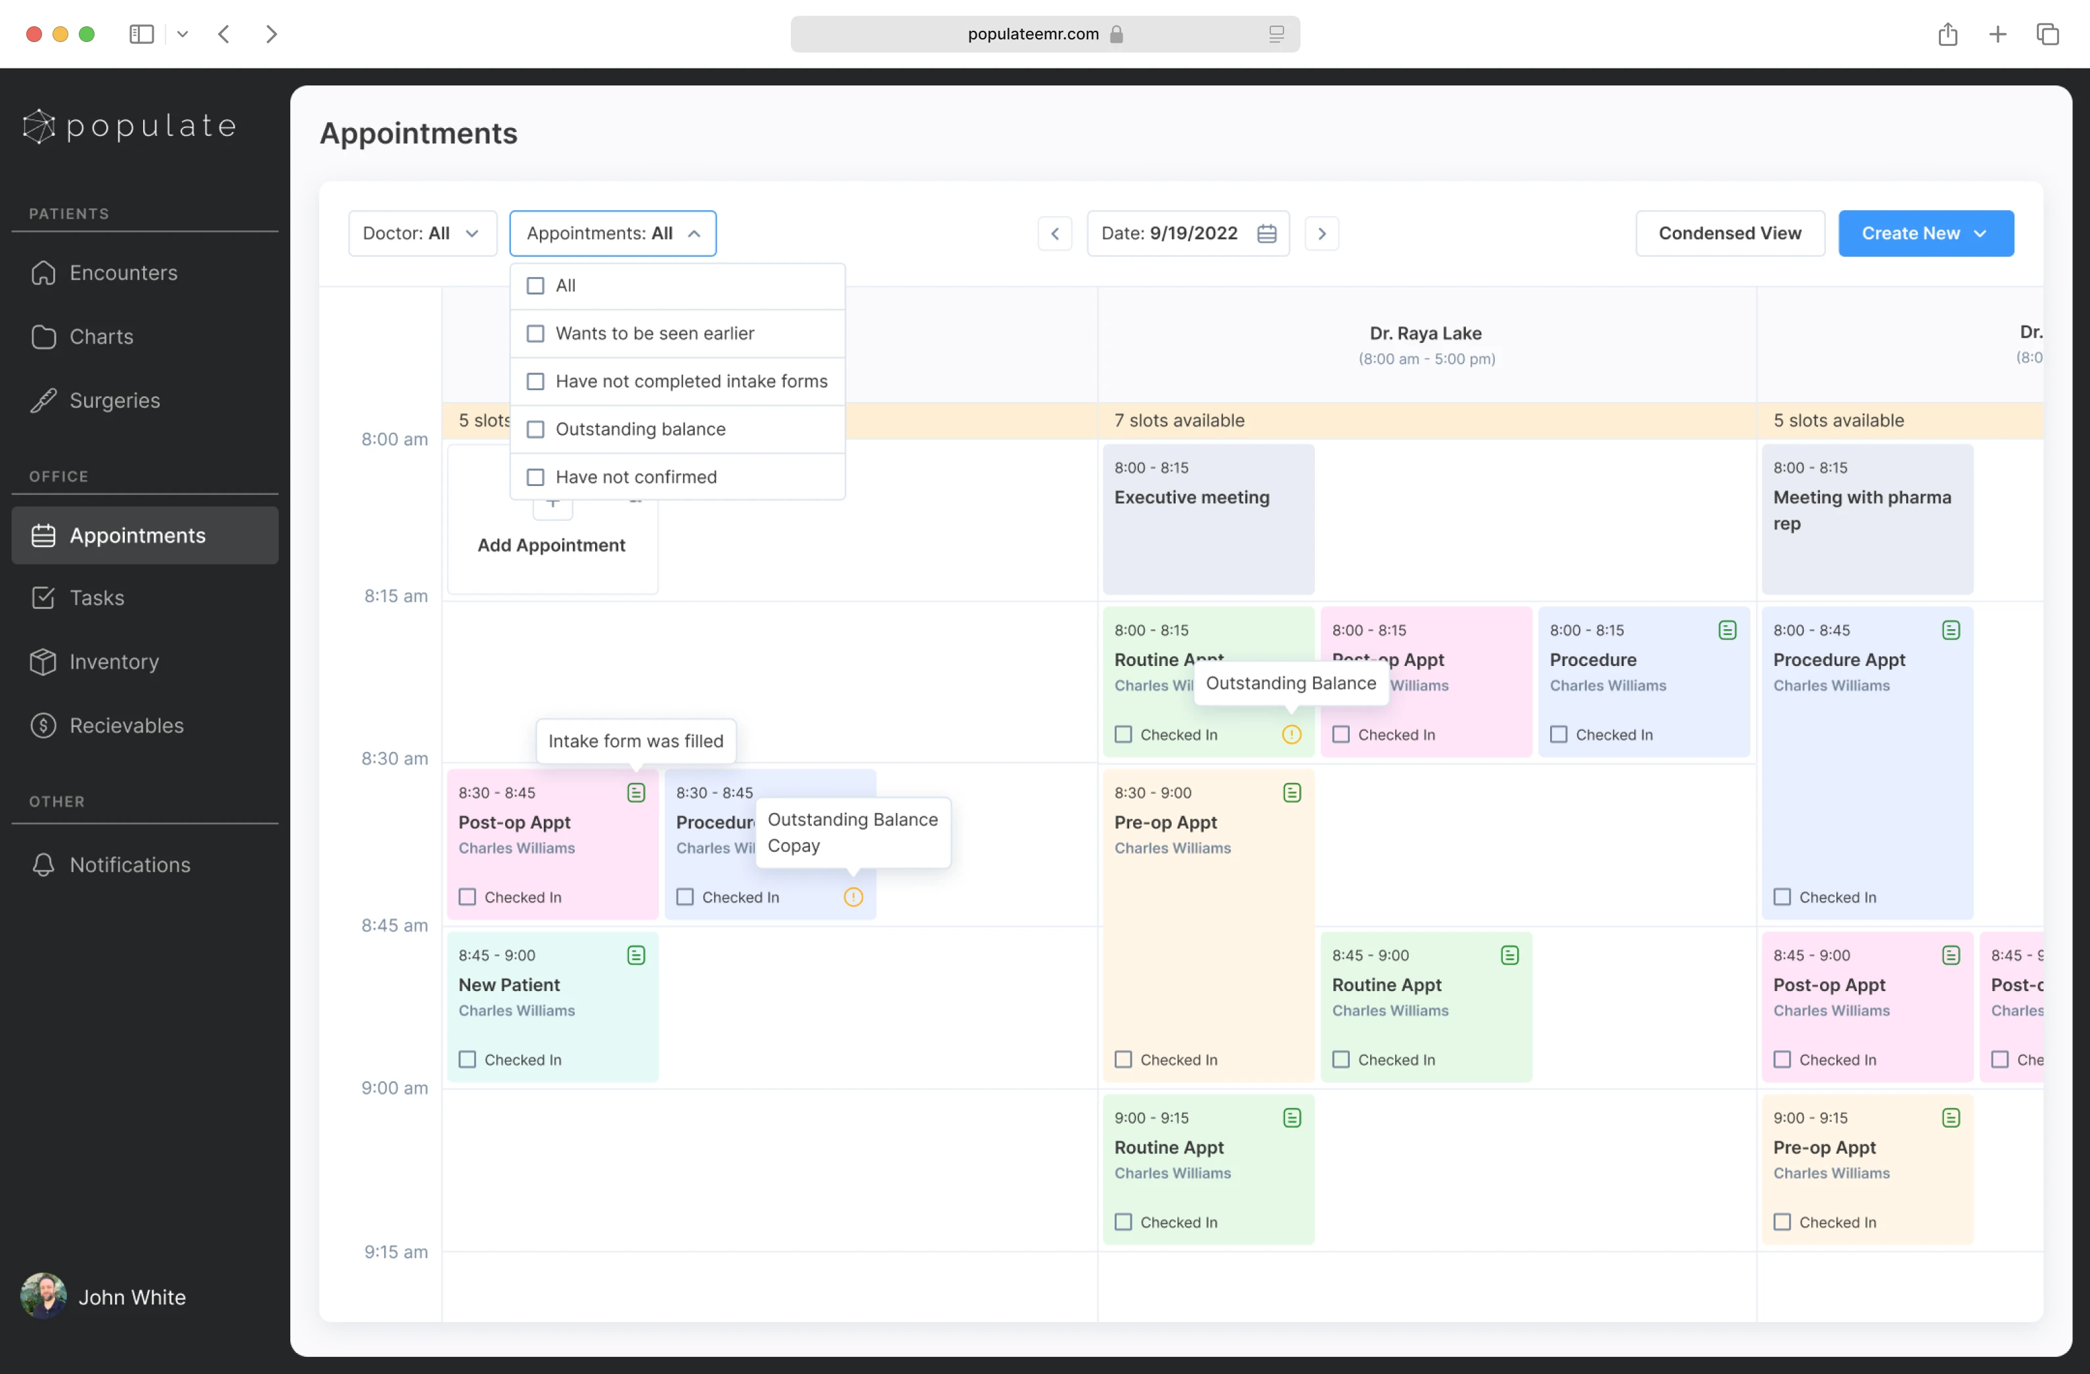Click the Recievables dollar icon
Viewport: 2090px width, 1374px height.
point(43,726)
